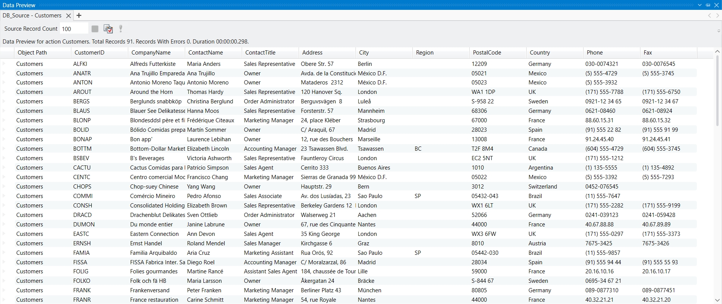Click the vertical scrollbar down arrow

point(717,299)
